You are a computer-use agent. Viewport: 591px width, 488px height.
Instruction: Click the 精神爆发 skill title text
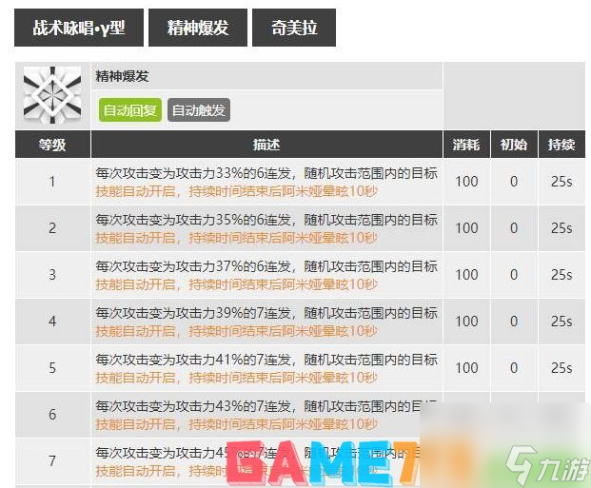click(x=122, y=76)
